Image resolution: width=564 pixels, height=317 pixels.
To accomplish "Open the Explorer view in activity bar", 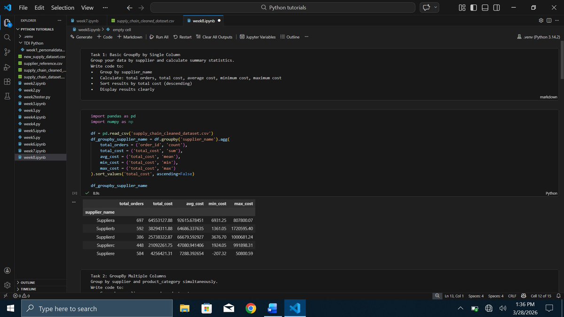I will tap(7, 23).
